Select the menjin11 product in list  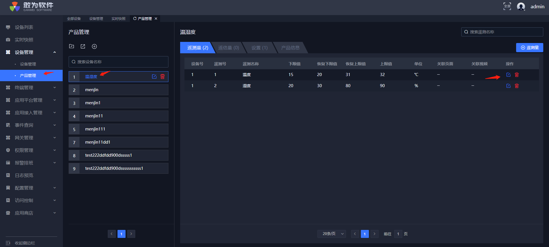point(118,116)
